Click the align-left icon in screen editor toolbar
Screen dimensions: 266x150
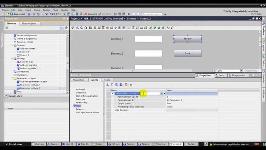click(x=91, y=28)
